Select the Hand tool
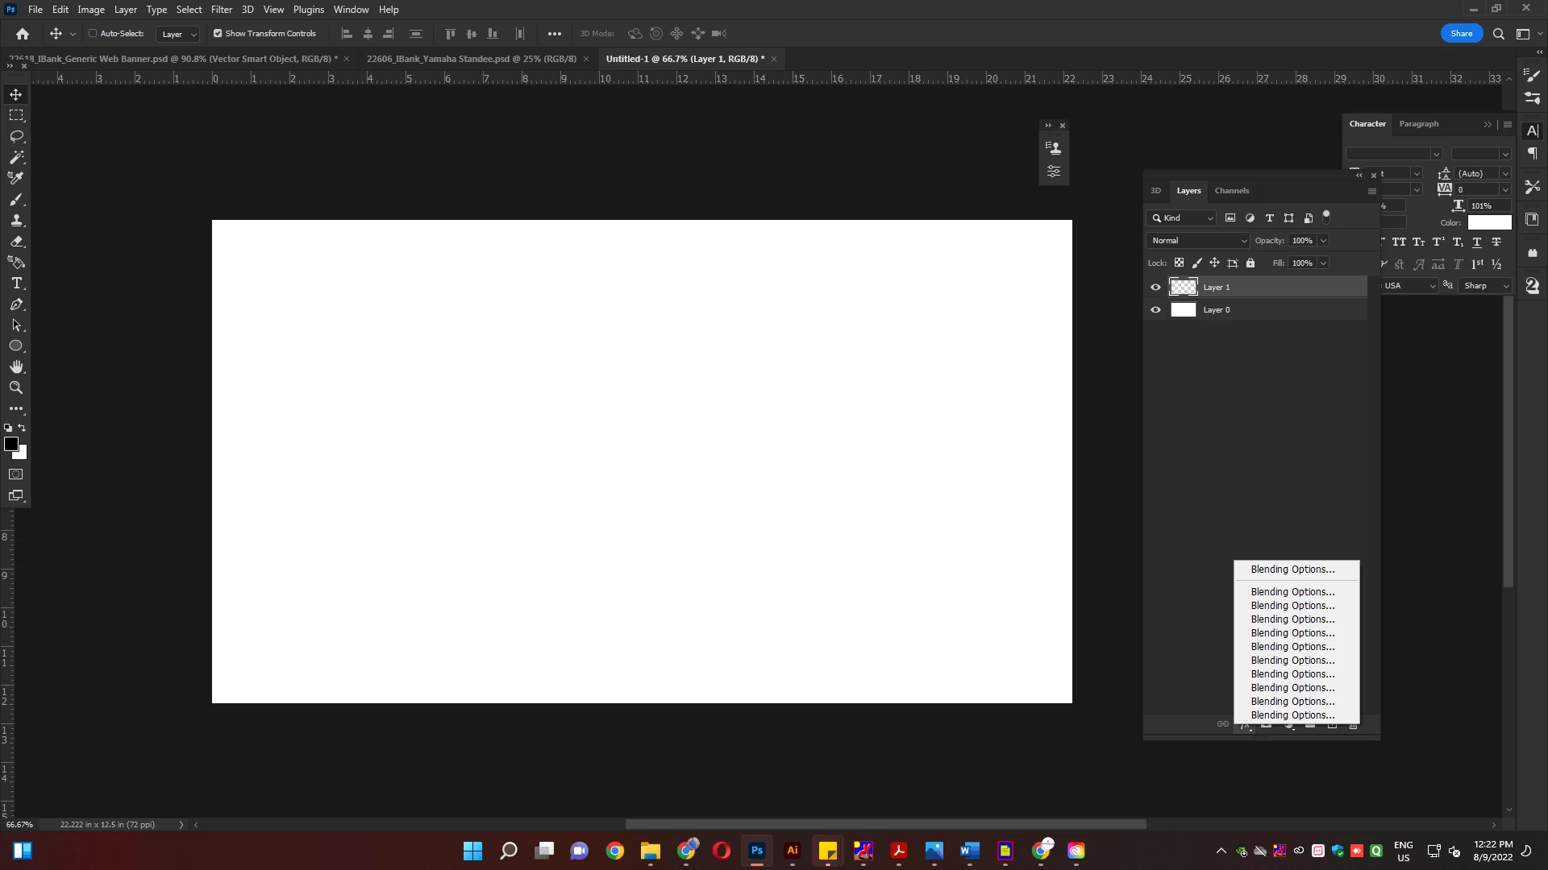This screenshot has height=870, width=1548. tap(16, 367)
